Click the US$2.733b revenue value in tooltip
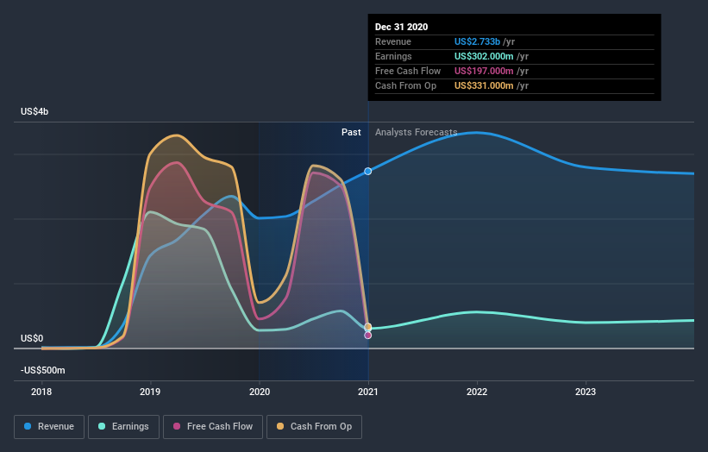Screen dimensions: 708x452 click(477, 41)
